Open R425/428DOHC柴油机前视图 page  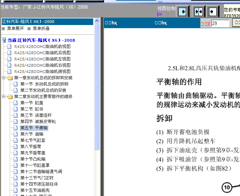tap(42, 47)
